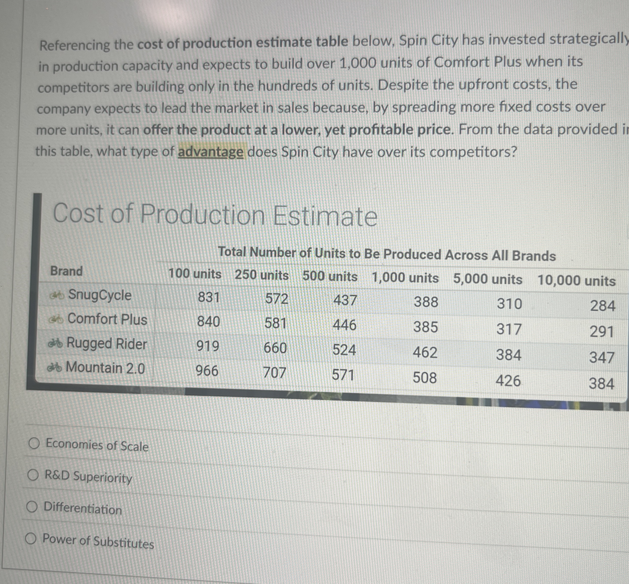Click the Economies of Scale answer text
The height and width of the screenshot is (584, 629).
click(97, 445)
